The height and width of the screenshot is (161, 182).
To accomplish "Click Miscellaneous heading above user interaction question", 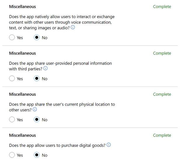I will click(22, 6).
